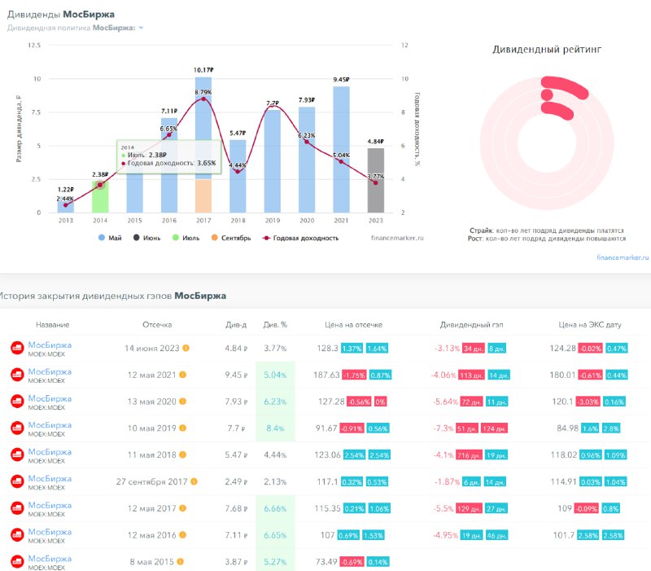The image size is (651, 571).
Task: Toggle the Июнь legend series
Action: pos(146,238)
